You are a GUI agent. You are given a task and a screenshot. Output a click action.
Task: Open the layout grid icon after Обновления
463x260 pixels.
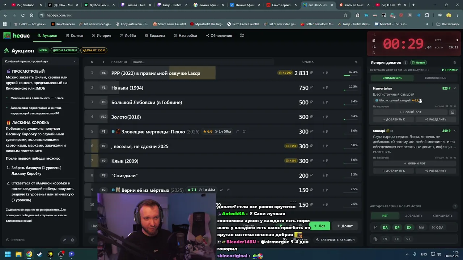tap(242, 36)
